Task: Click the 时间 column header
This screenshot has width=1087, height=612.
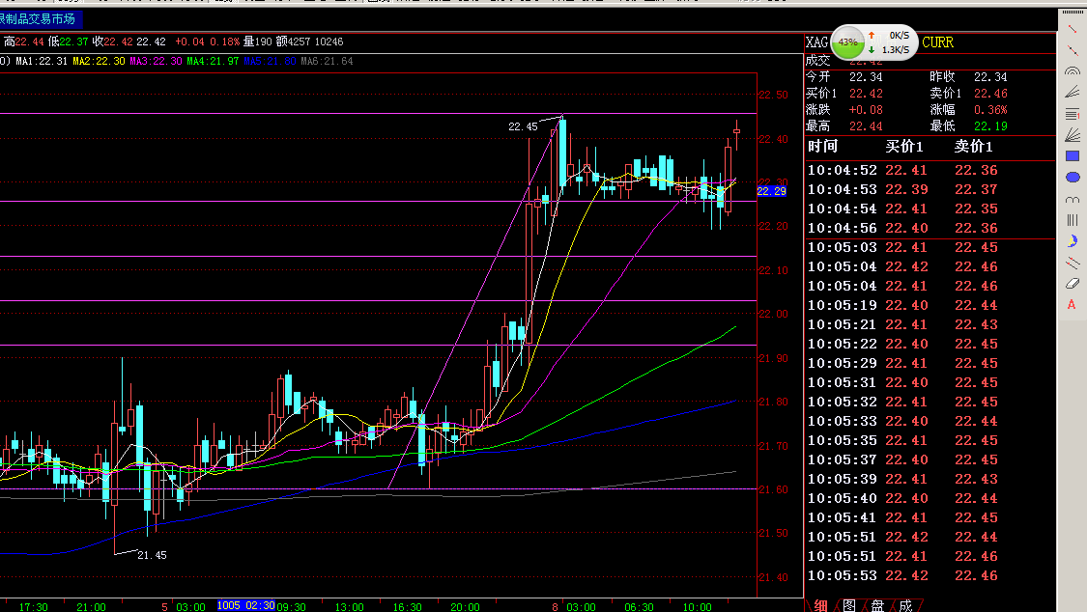Action: pyautogui.click(x=823, y=147)
